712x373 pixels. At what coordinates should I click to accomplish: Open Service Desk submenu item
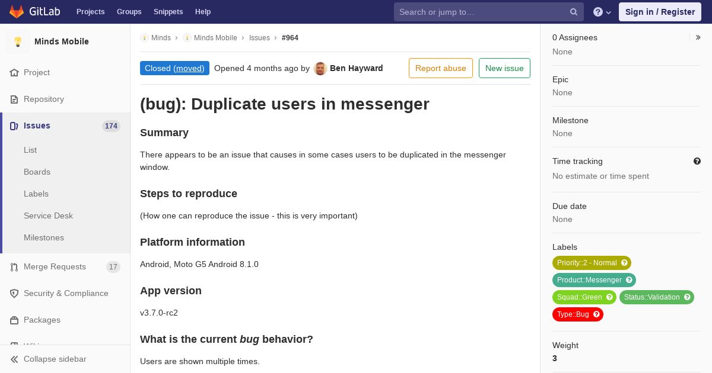(48, 216)
